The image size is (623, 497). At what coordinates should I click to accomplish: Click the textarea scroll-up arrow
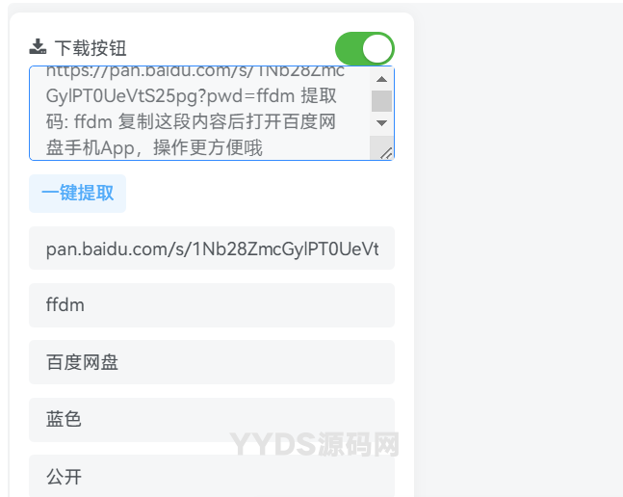click(x=381, y=79)
